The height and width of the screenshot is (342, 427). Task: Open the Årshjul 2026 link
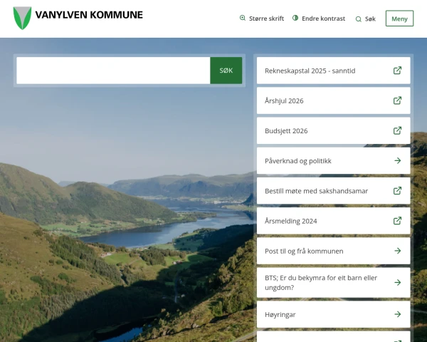point(285,100)
